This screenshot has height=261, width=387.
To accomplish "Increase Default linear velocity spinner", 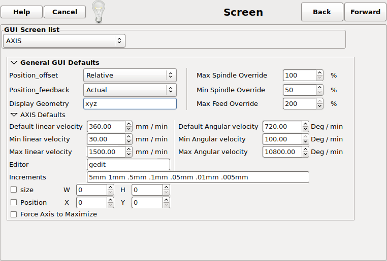I will click(128, 124).
